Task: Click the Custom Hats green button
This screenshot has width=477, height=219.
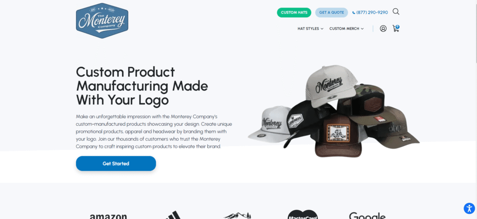Action: pyautogui.click(x=294, y=13)
